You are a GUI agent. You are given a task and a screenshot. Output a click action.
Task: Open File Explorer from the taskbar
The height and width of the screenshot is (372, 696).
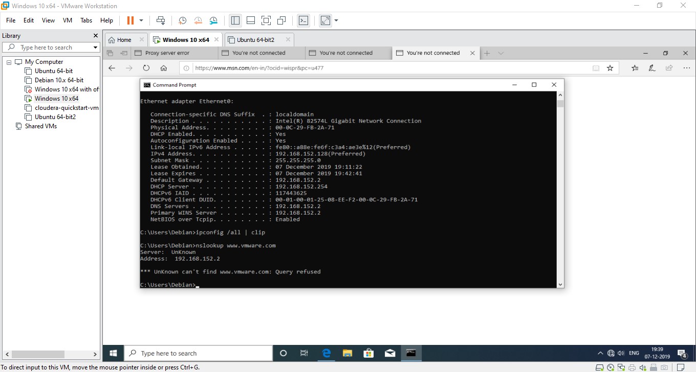(347, 353)
